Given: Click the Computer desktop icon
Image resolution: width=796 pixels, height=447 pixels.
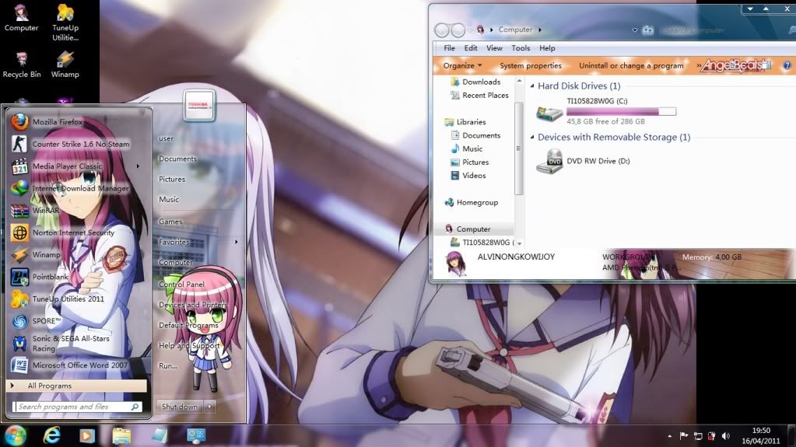Looking at the screenshot, I should [x=21, y=18].
